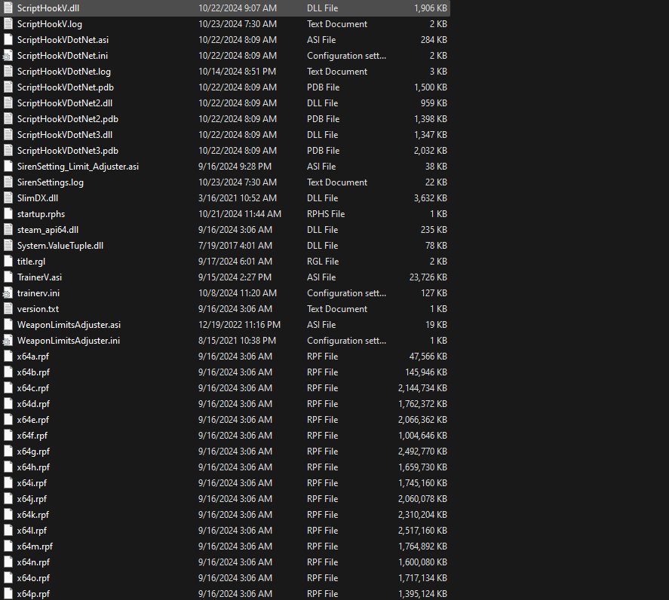This screenshot has height=600, width=669.
Task: Click the 10/8/2024 11:20 AM date cell
Action: (x=238, y=293)
